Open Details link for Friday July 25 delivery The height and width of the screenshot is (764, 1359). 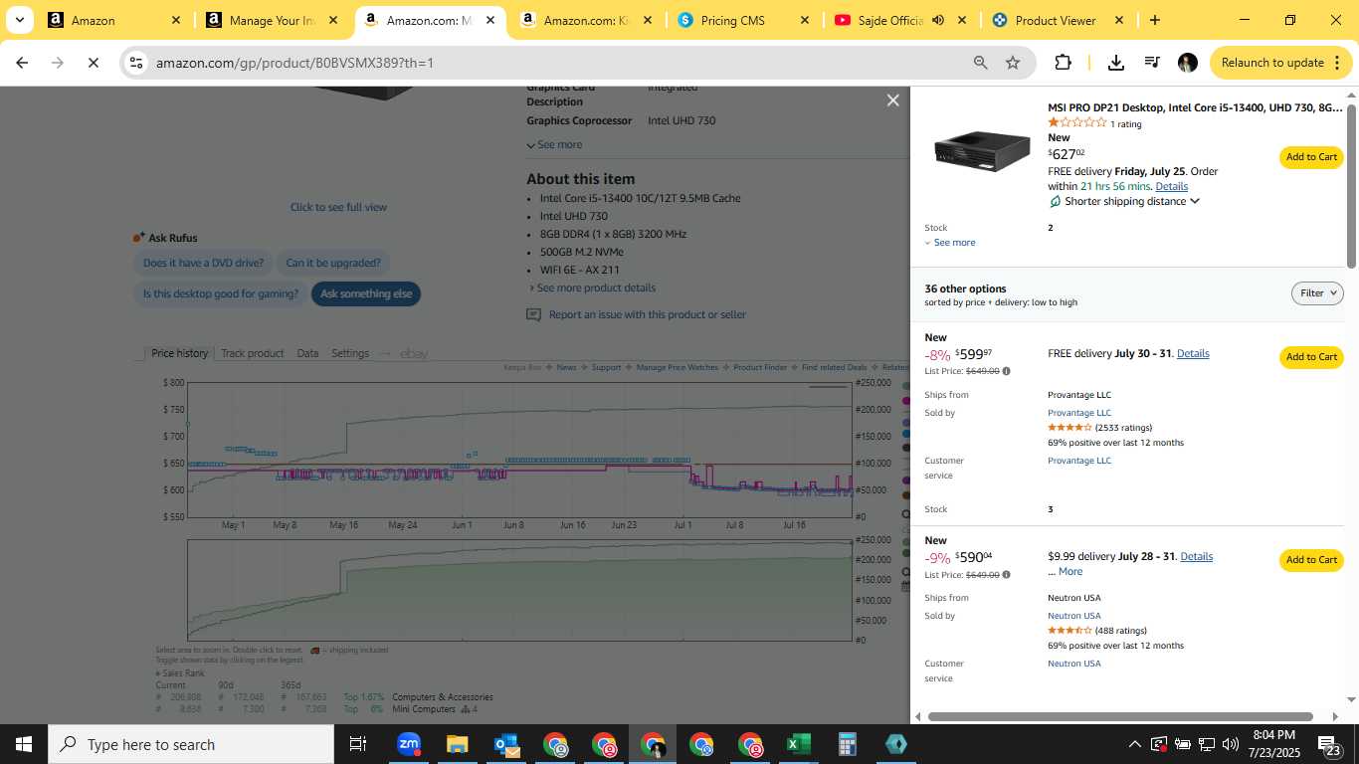pyautogui.click(x=1171, y=186)
